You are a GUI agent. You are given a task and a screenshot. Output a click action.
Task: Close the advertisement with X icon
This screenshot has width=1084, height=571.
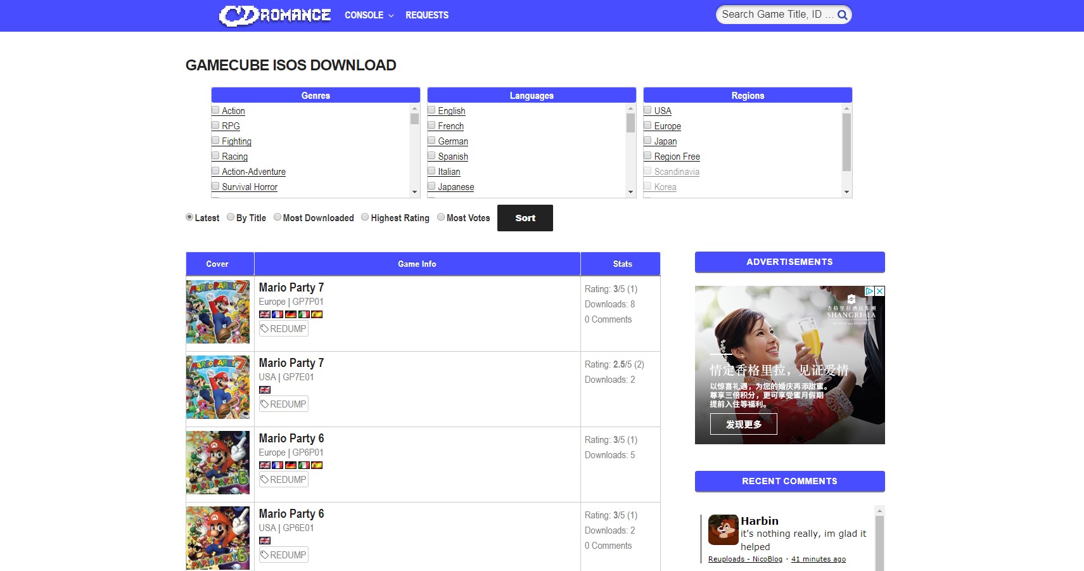(x=879, y=291)
